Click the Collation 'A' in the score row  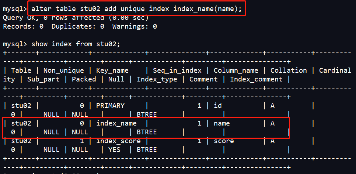click(x=272, y=141)
